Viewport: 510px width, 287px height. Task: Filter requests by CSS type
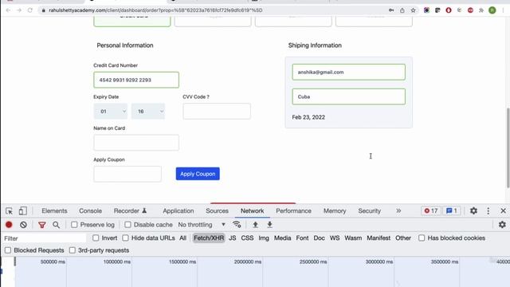point(247,238)
